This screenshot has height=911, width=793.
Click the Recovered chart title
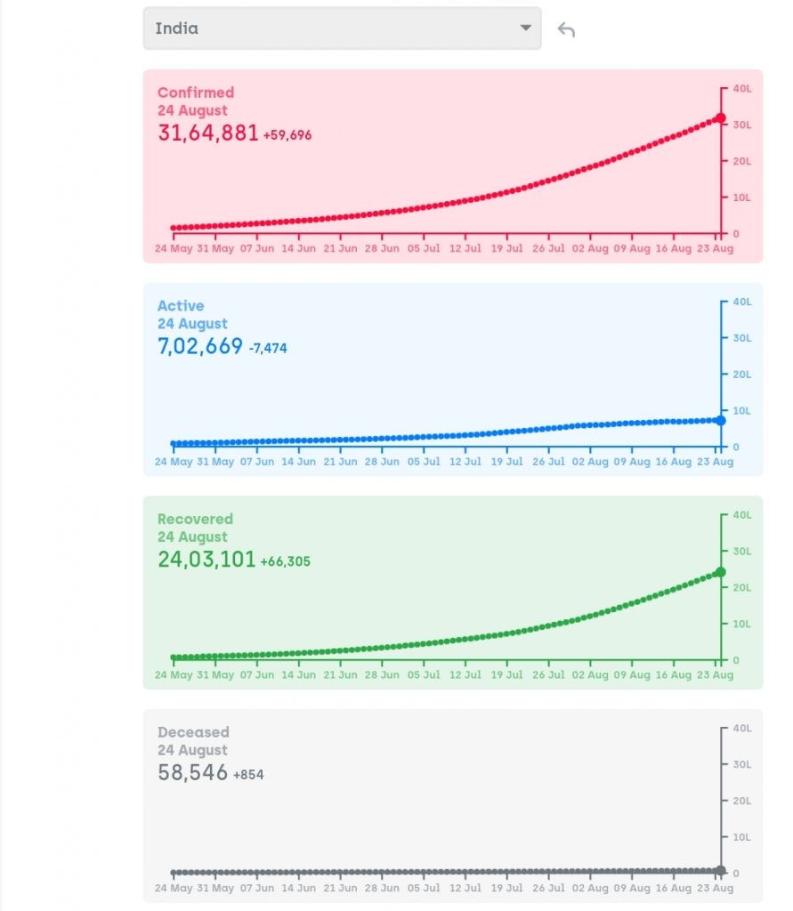[x=195, y=519]
